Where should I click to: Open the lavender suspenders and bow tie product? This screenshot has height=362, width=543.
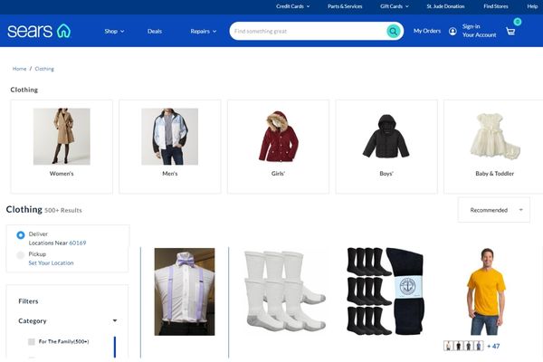pos(185,291)
